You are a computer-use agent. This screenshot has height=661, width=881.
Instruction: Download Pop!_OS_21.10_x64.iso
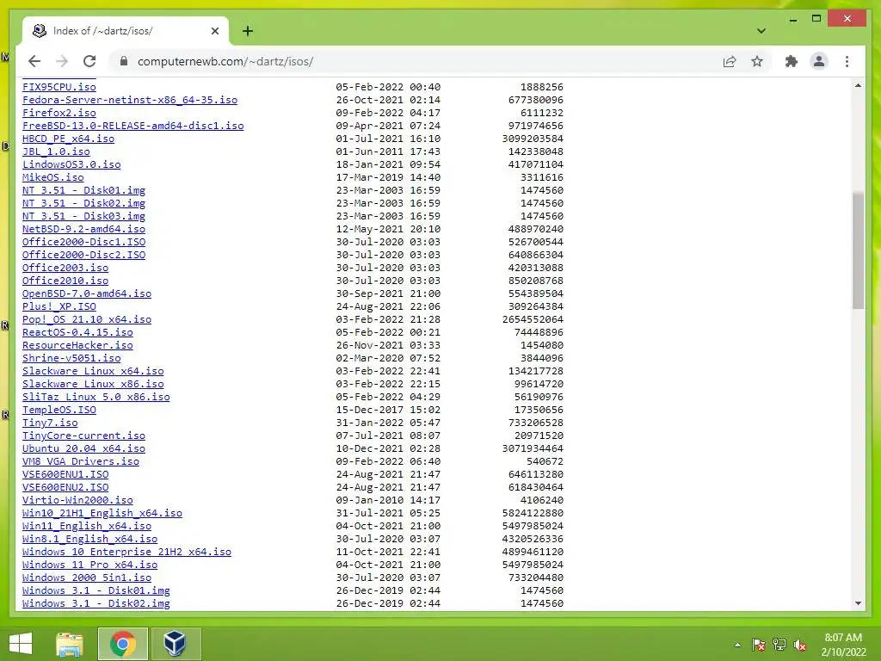coord(87,319)
